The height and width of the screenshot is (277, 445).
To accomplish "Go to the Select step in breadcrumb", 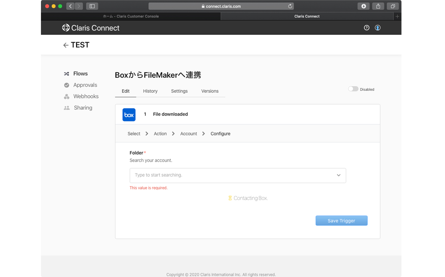I will 134,134.
